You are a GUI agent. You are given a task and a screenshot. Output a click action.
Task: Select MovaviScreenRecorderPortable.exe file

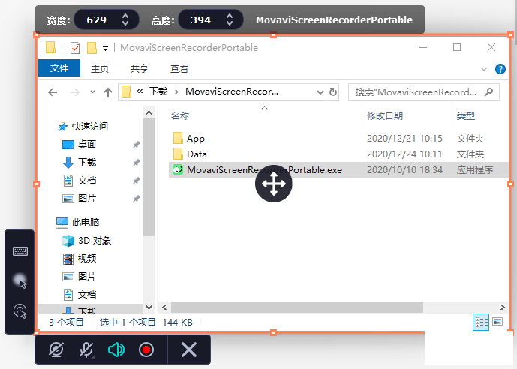264,170
